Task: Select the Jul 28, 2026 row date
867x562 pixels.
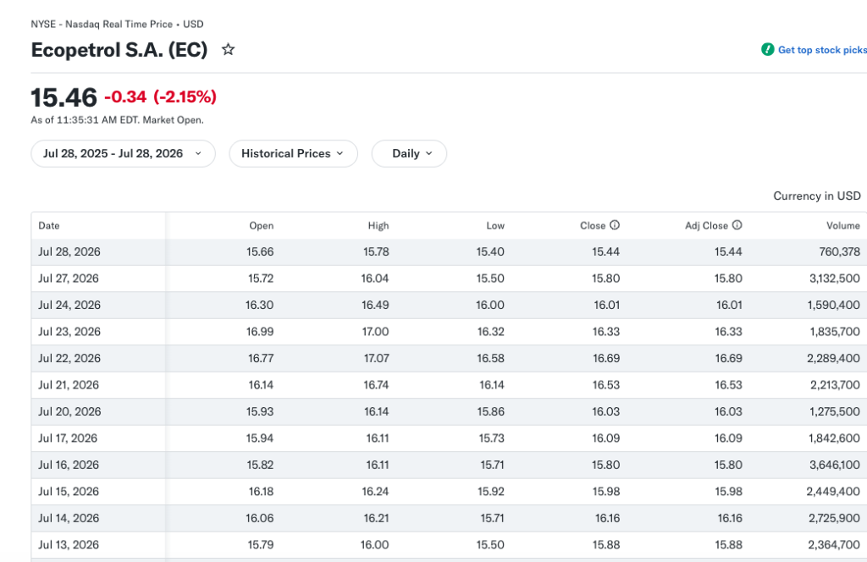Action: [x=69, y=252]
